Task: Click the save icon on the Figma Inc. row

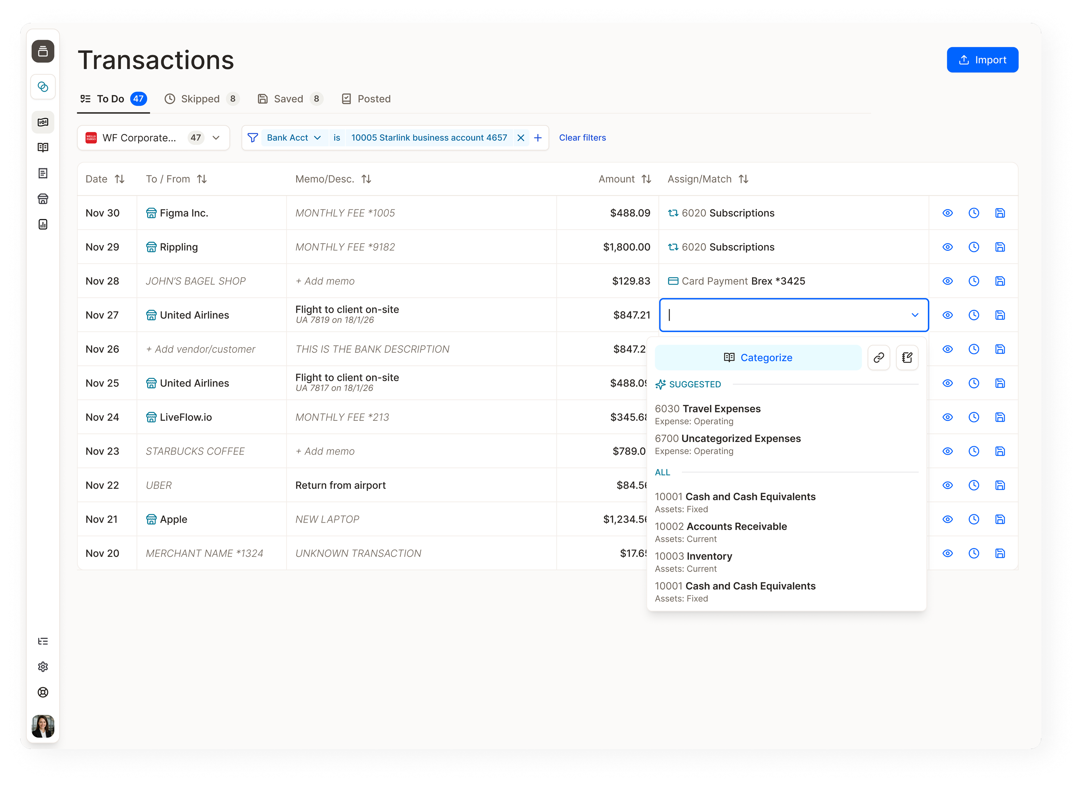Action: 1000,213
